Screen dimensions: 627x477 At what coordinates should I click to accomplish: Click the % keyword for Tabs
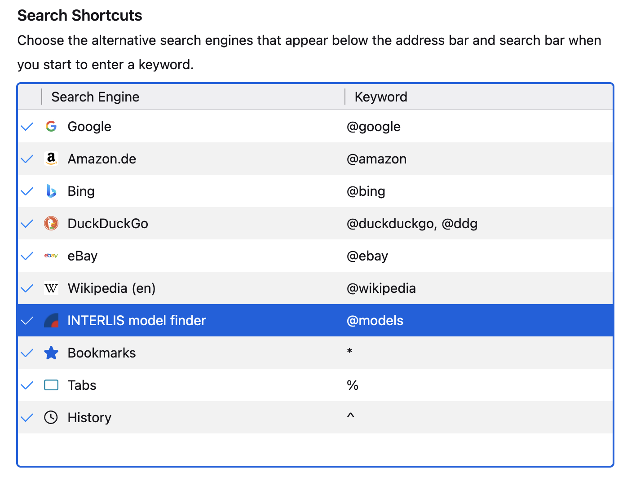point(353,385)
